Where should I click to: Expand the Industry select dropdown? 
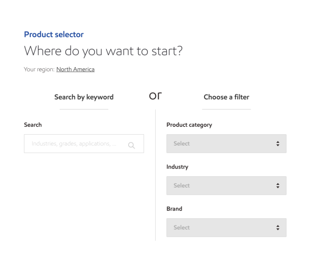tap(227, 186)
